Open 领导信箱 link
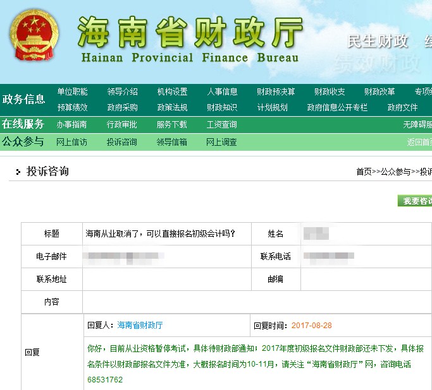This screenshot has height=390, width=432. pos(171,142)
